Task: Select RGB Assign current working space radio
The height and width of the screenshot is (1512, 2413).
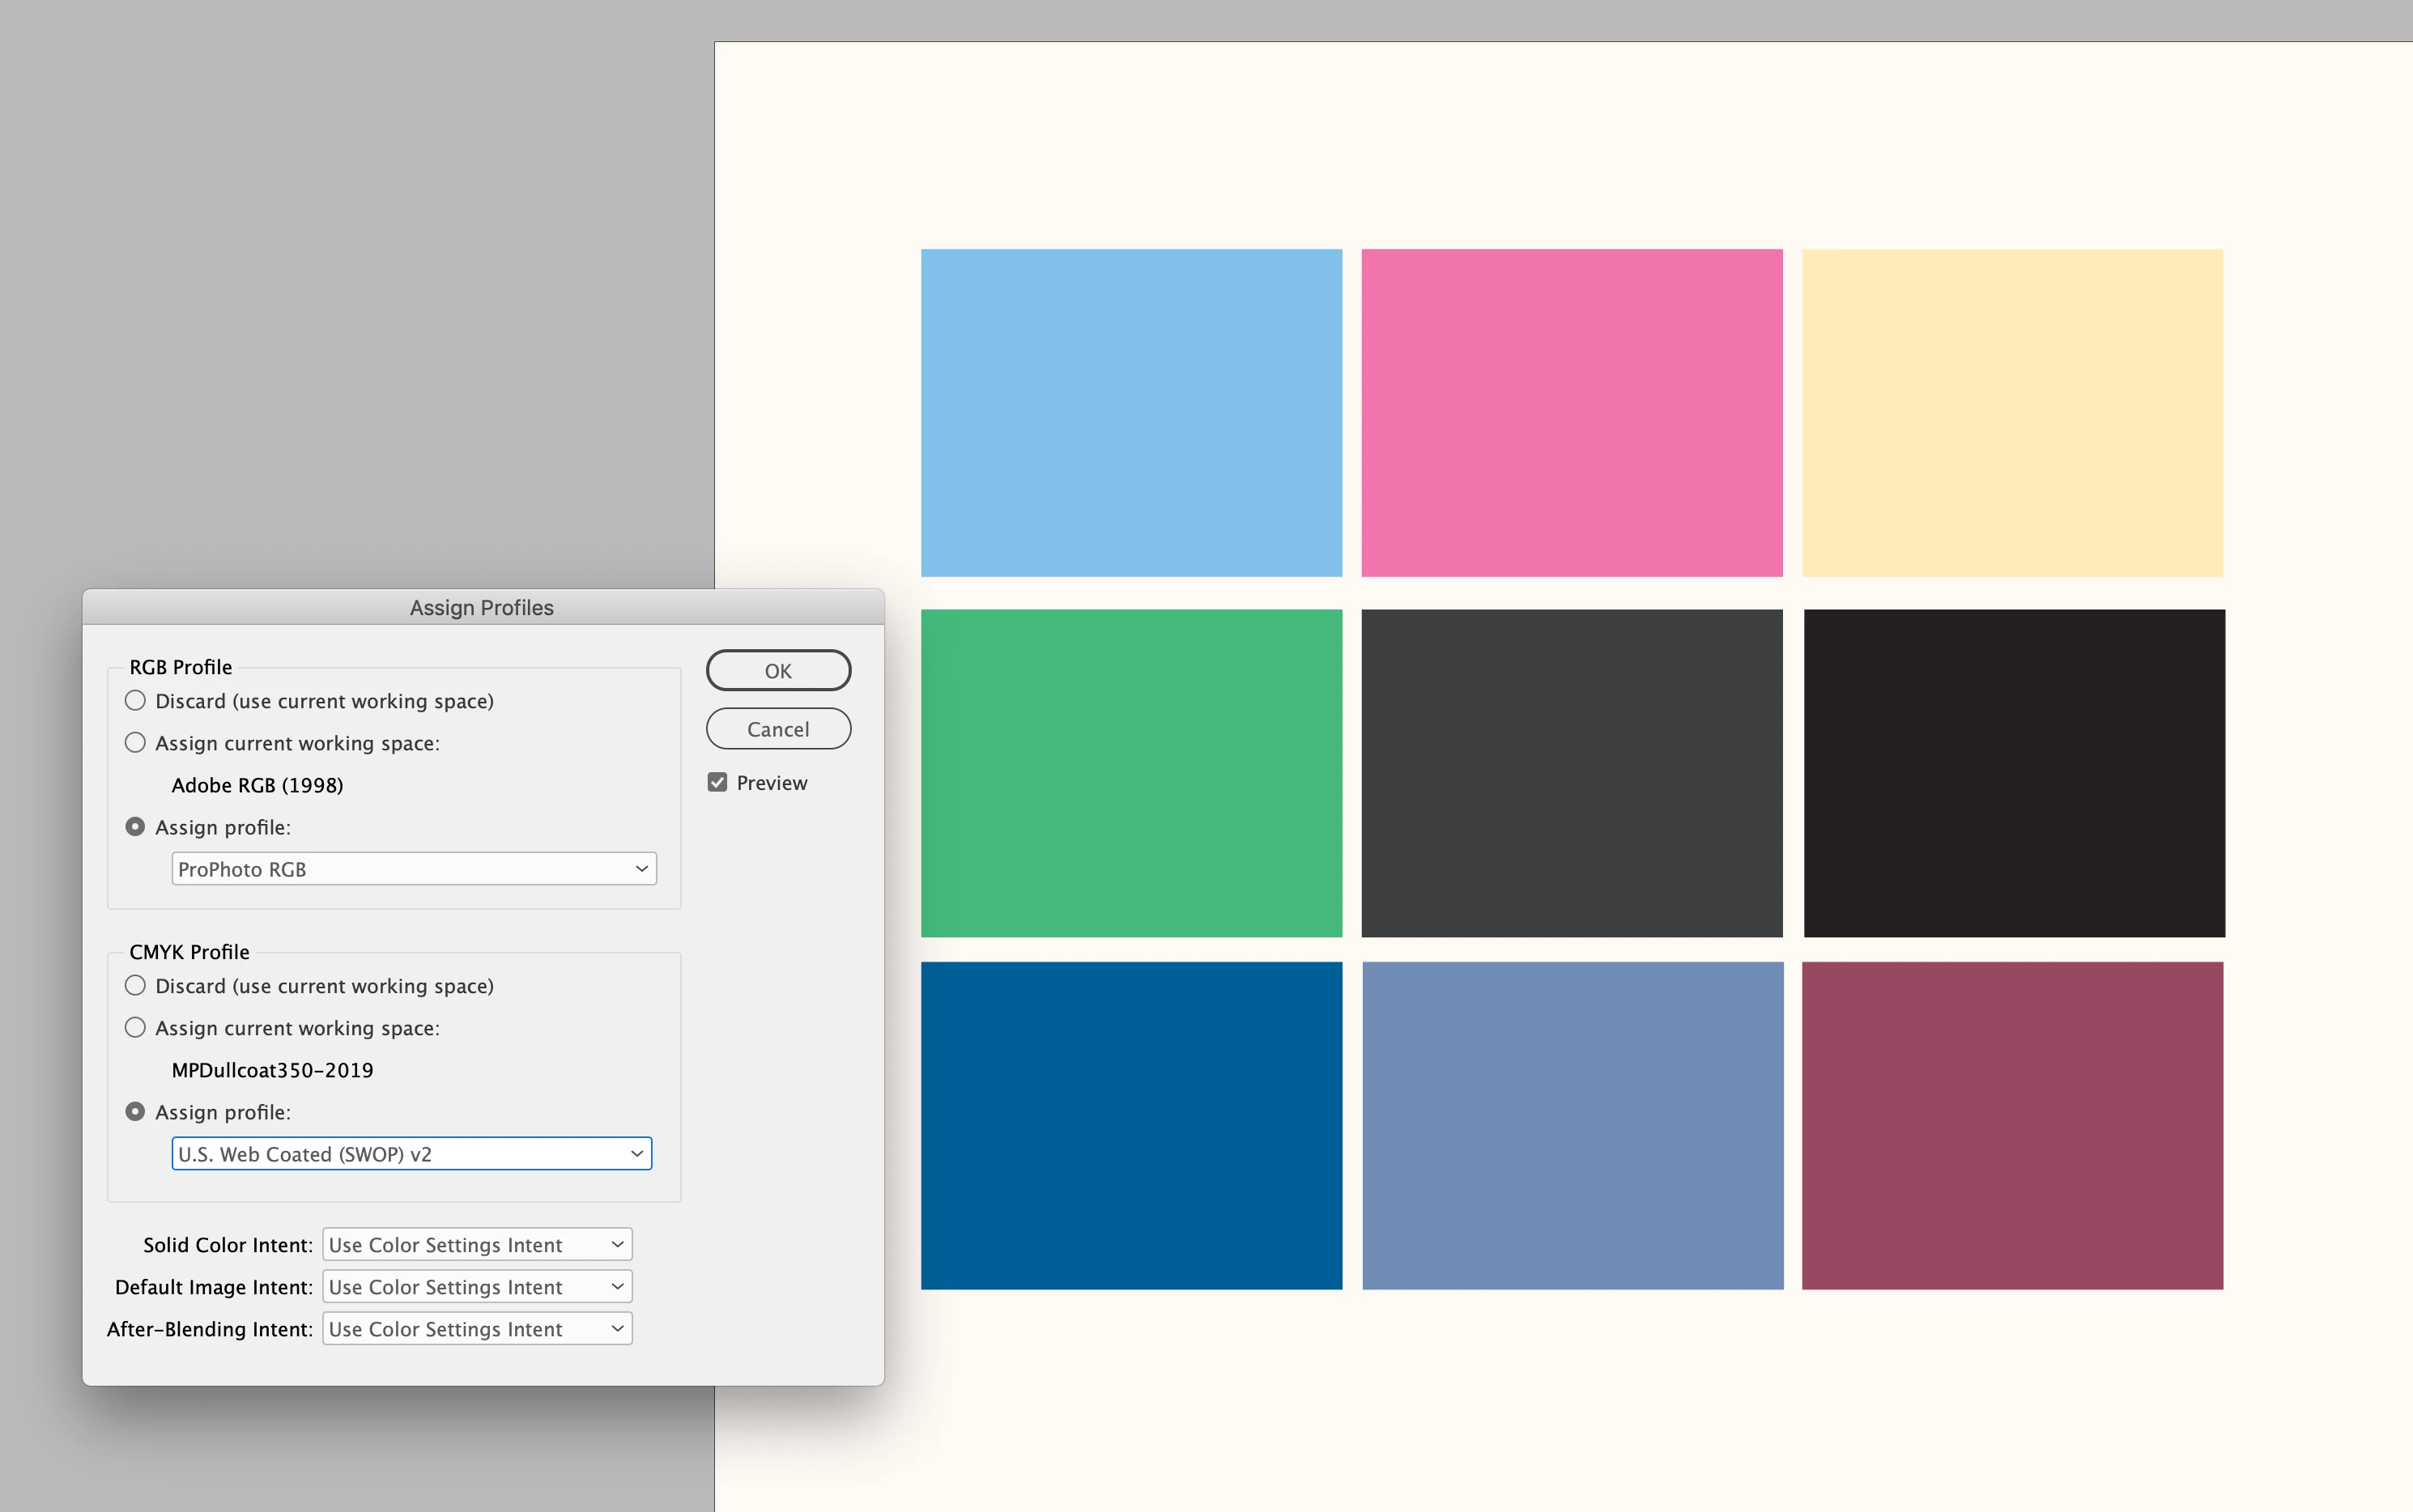Action: point(135,743)
